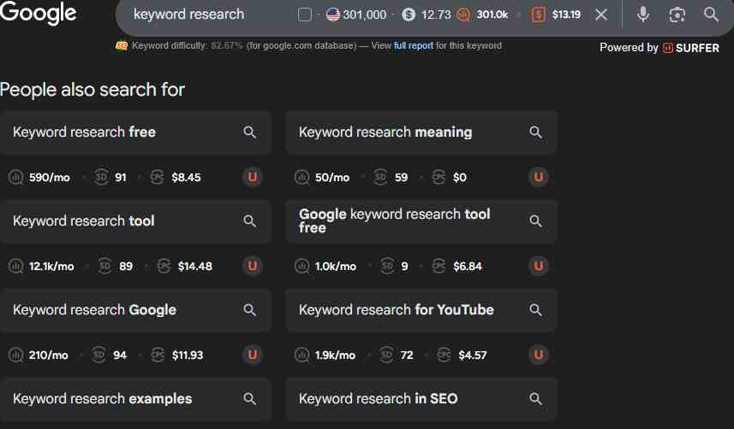Click volume icon beside 590/mo
The height and width of the screenshot is (429, 734).
pyautogui.click(x=15, y=178)
